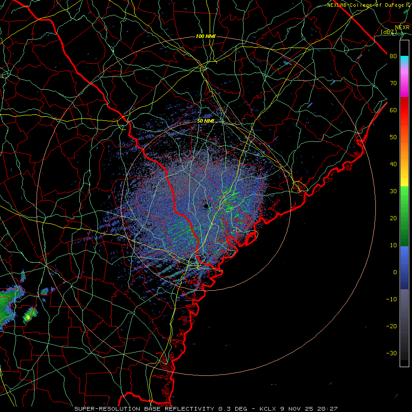
Task: Click the 50 value on the reflectivity scale
Action: pyautogui.click(x=393, y=137)
